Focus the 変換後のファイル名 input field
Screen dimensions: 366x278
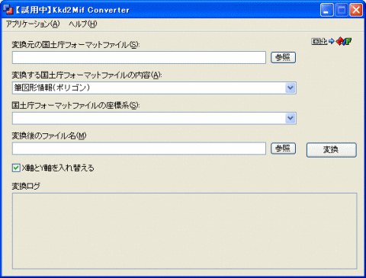point(139,149)
